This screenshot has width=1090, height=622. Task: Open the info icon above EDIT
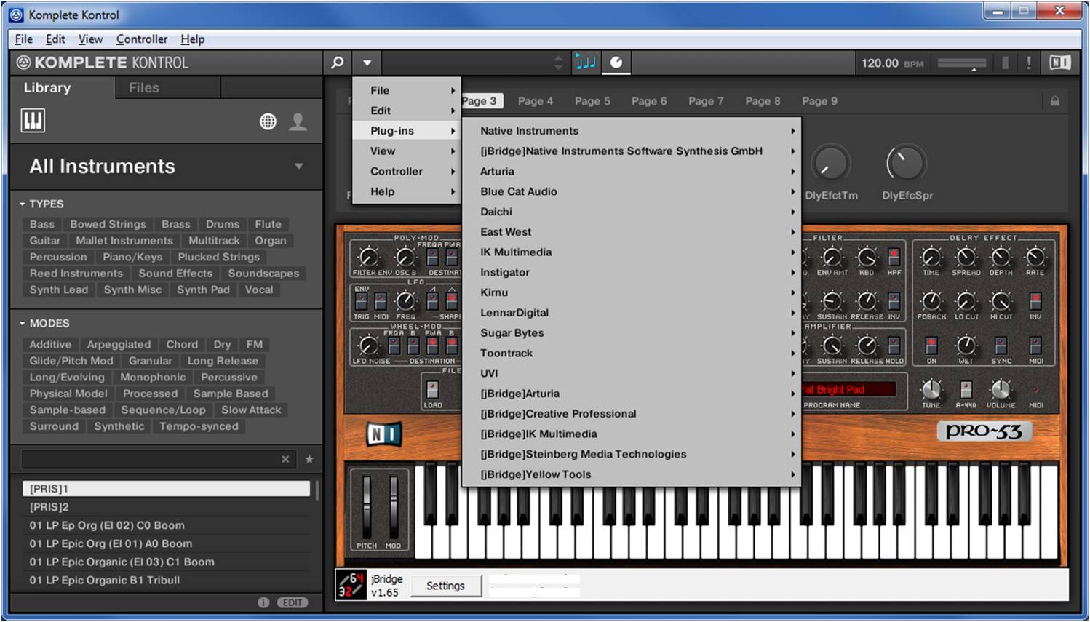263,602
